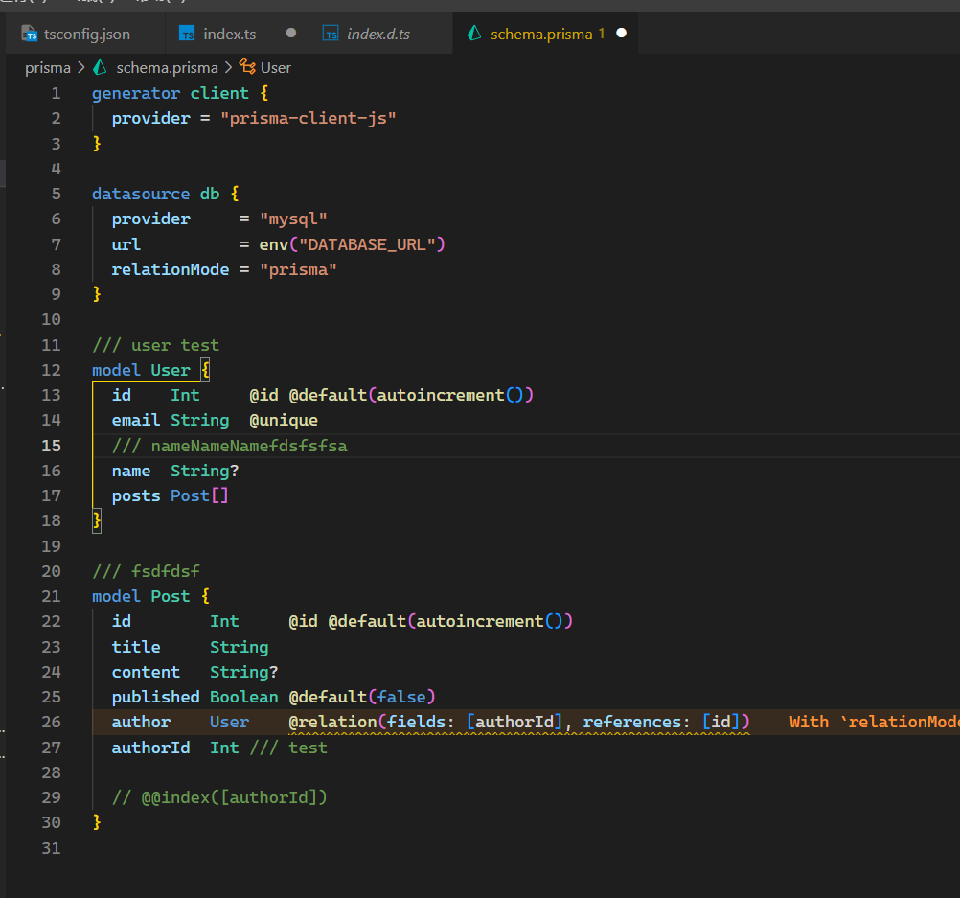Open the prisma folder breadcrumb dropdown
The width and height of the screenshot is (960, 898).
click(48, 67)
